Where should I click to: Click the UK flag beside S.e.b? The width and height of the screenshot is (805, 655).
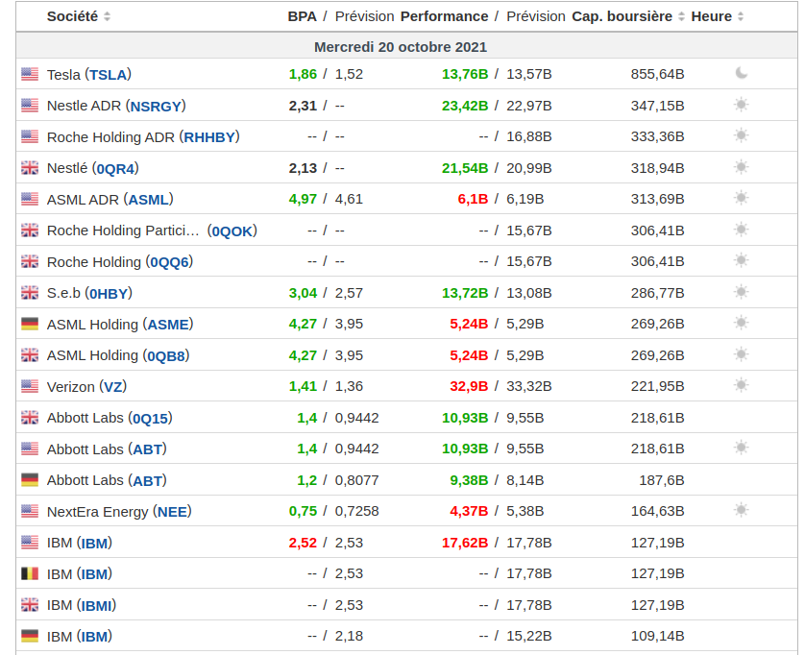click(30, 293)
